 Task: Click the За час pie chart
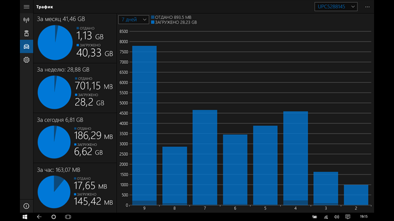54,192
